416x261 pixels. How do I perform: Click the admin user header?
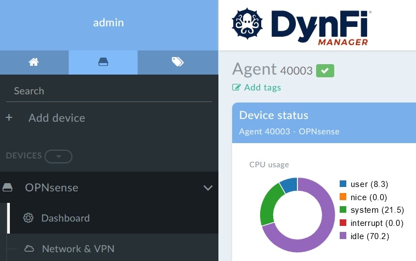coord(109,23)
